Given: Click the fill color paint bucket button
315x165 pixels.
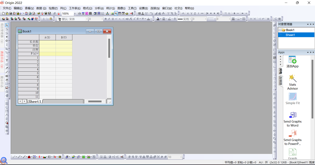Looking at the screenshot, I should point(158,19).
